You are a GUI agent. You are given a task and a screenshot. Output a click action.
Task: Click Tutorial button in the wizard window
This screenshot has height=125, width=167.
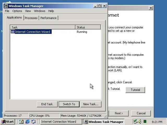(x=135, y=90)
